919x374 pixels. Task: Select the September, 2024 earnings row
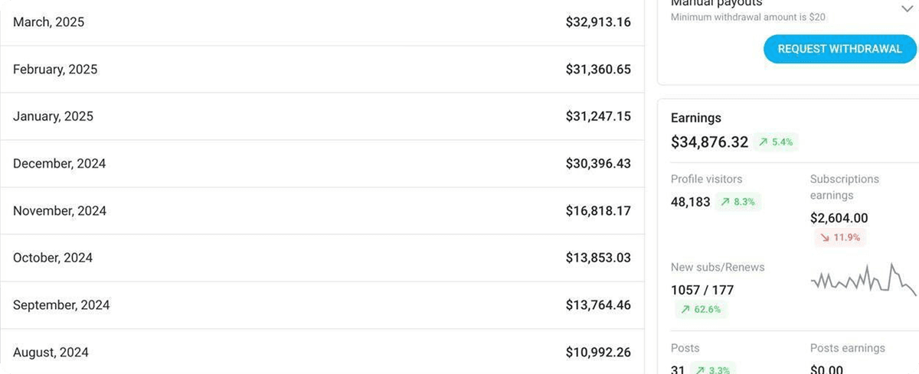(322, 305)
